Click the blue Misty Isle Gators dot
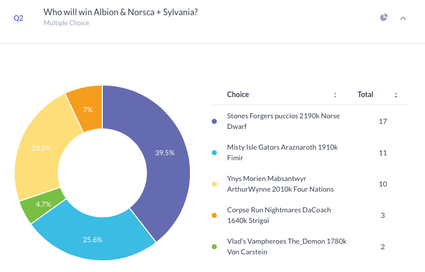 click(x=214, y=153)
